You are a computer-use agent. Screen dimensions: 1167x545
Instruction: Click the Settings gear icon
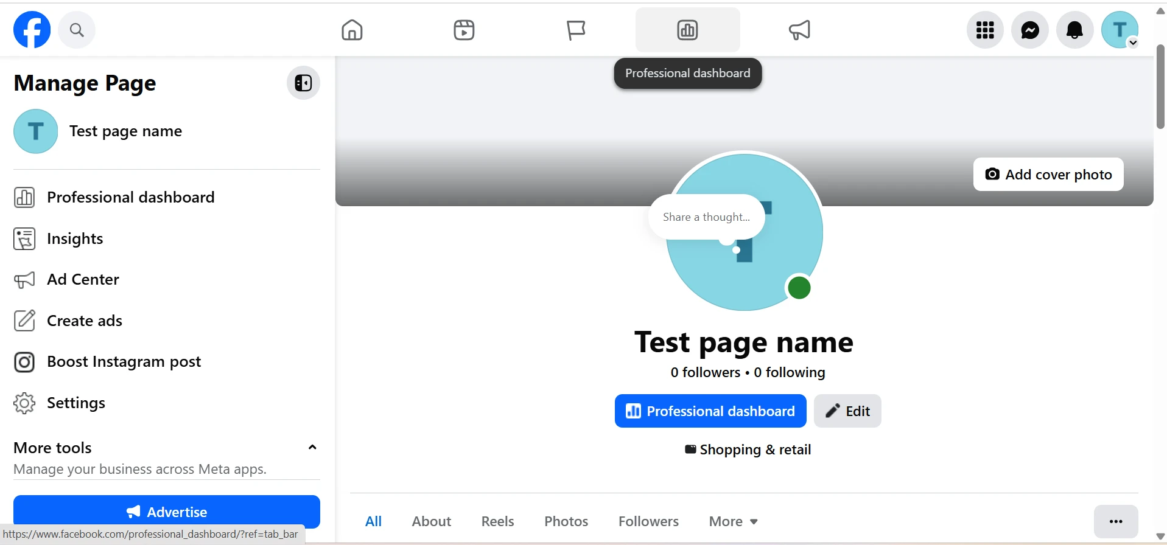click(24, 403)
